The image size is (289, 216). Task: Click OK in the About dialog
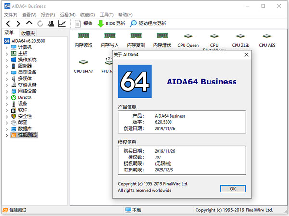pos(233,189)
